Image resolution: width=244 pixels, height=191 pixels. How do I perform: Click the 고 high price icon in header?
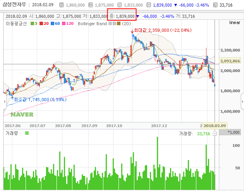(x=91, y=5)
